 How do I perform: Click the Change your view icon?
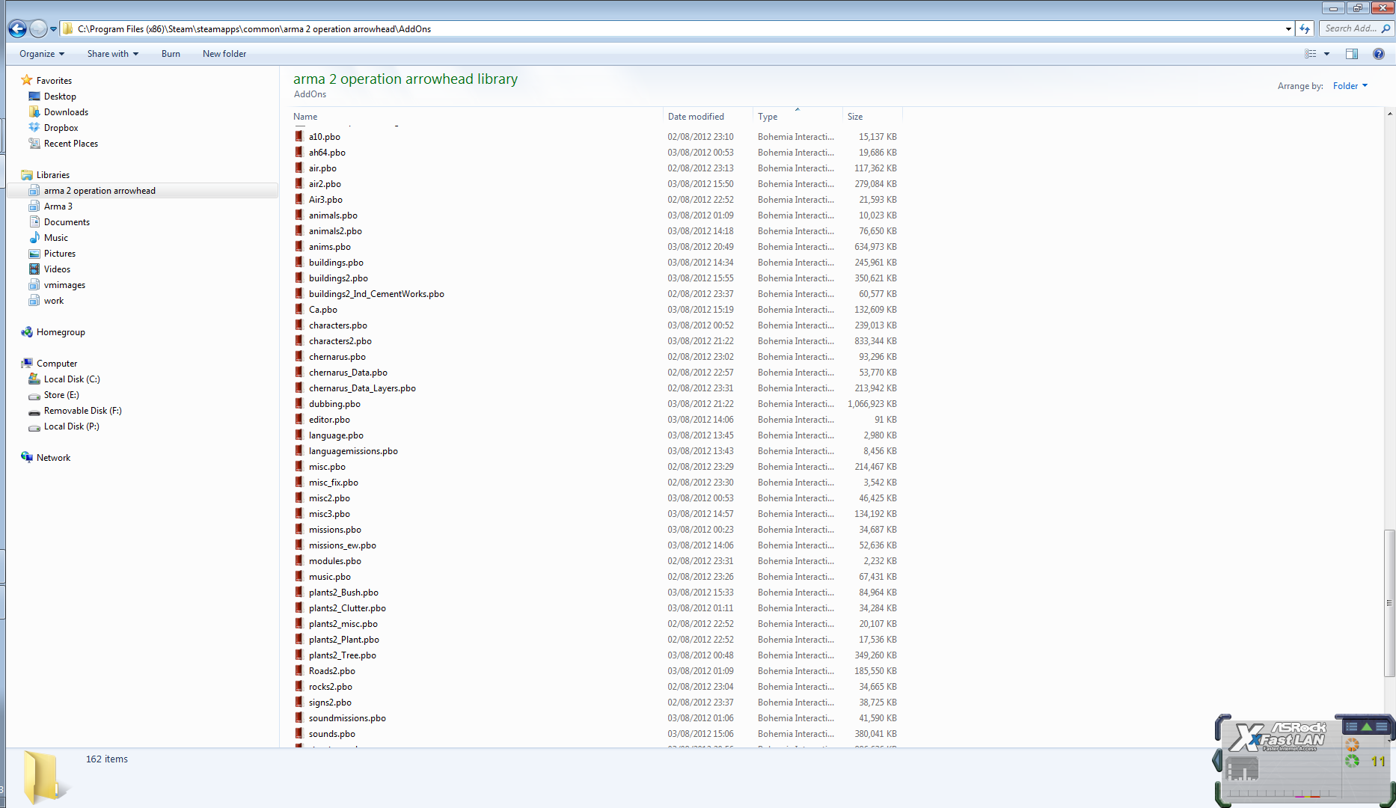(x=1311, y=54)
